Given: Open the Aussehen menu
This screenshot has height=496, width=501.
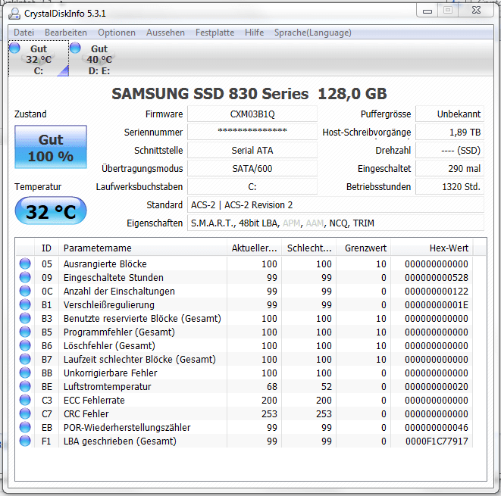Looking at the screenshot, I should tap(165, 33).
